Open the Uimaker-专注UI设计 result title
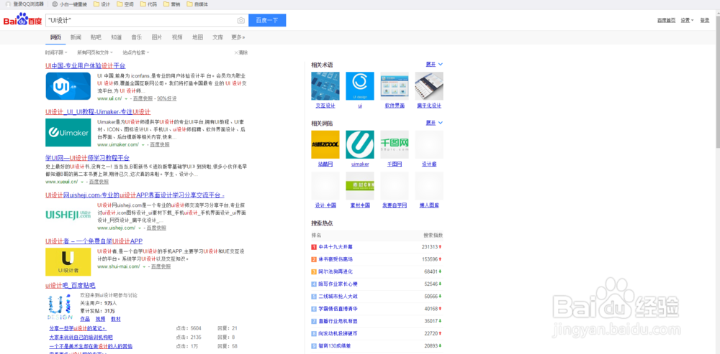Viewport: 720px width, 354px height. tap(98, 112)
